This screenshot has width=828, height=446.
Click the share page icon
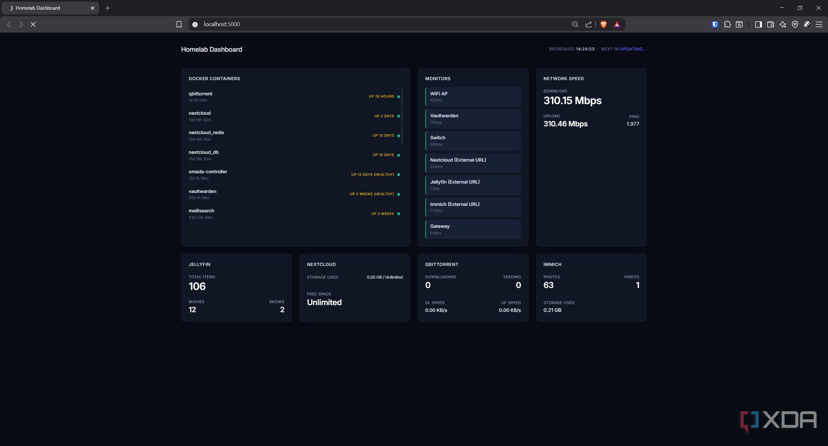(x=589, y=24)
